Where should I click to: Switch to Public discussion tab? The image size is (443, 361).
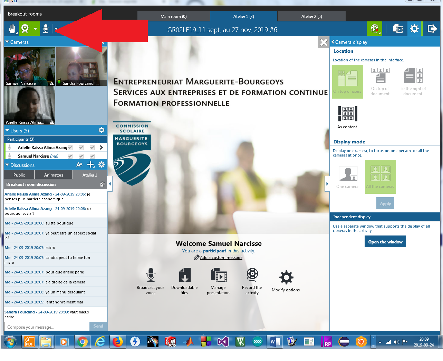[19, 175]
